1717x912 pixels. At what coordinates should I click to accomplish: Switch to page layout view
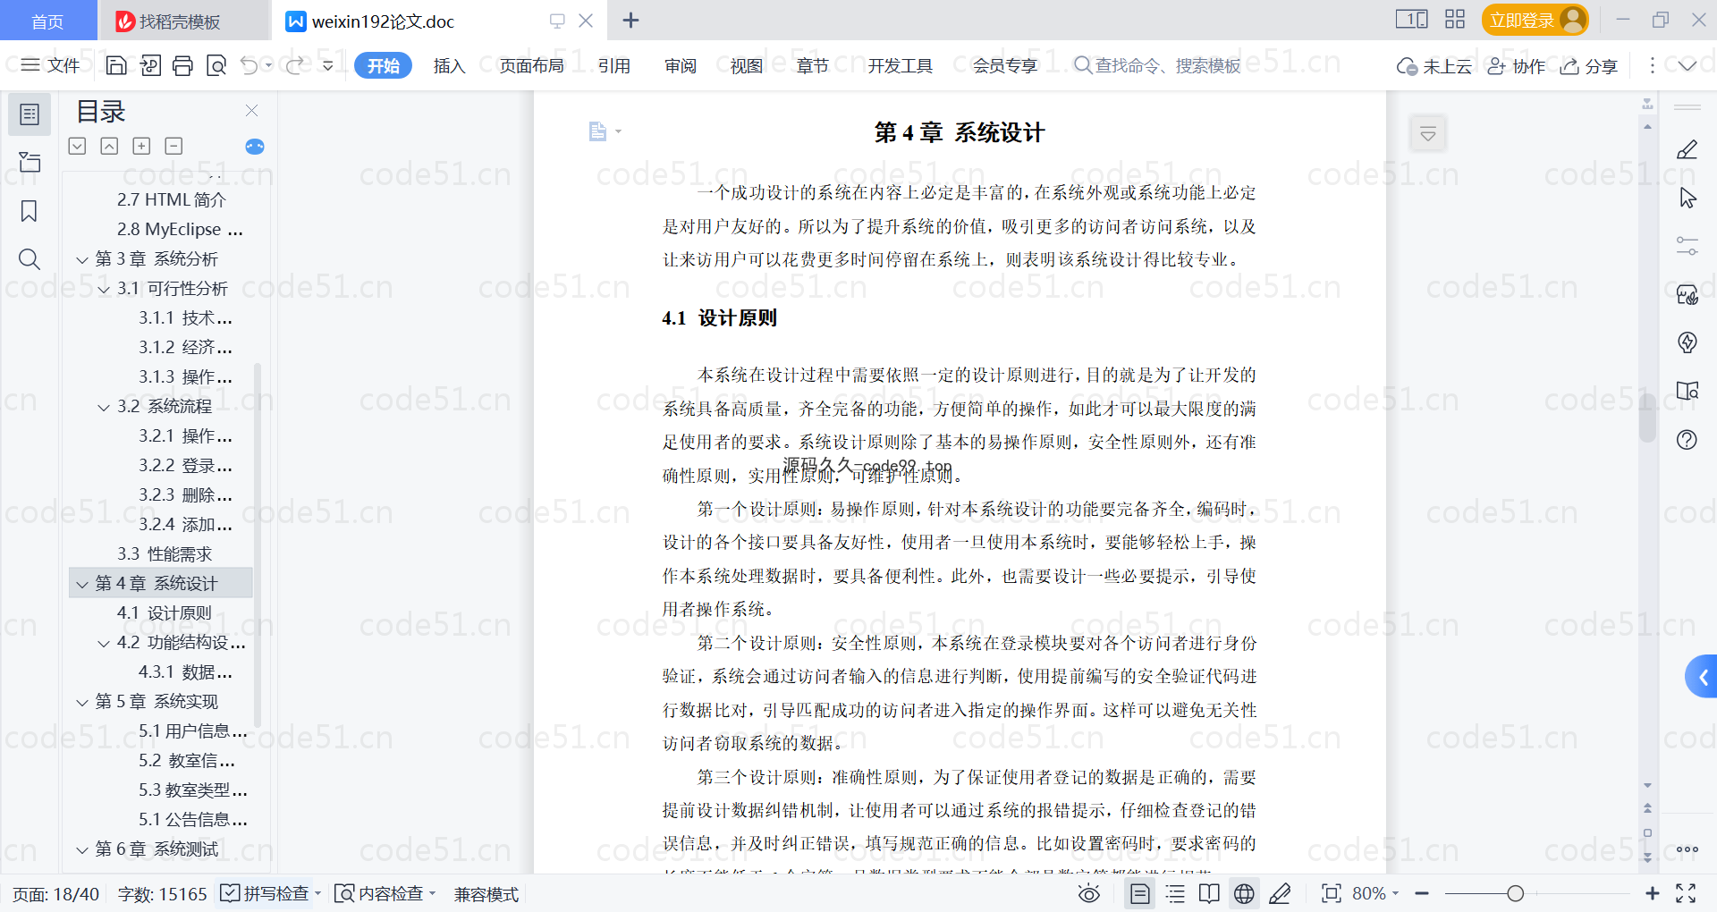tap(1139, 893)
